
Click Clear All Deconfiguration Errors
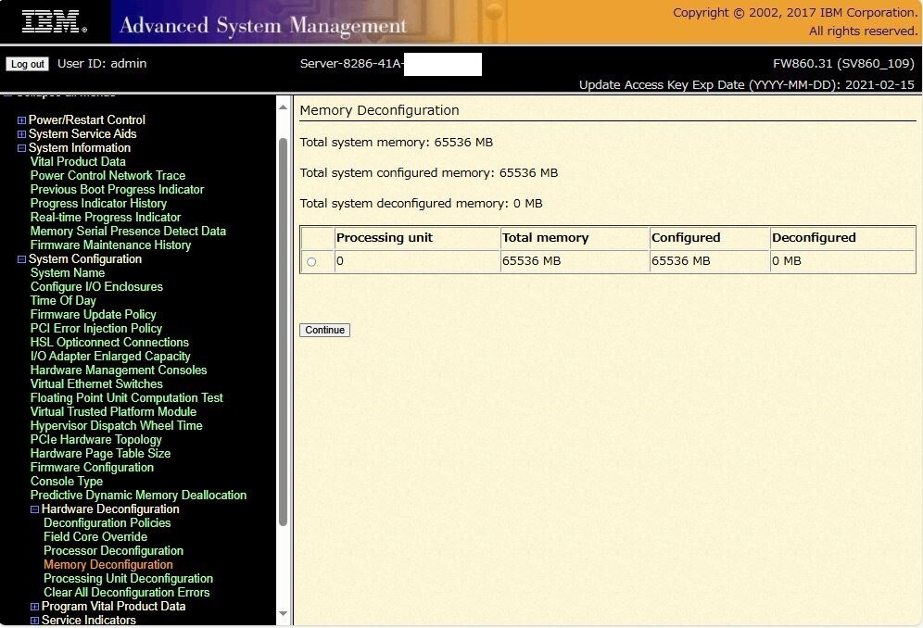point(126,592)
